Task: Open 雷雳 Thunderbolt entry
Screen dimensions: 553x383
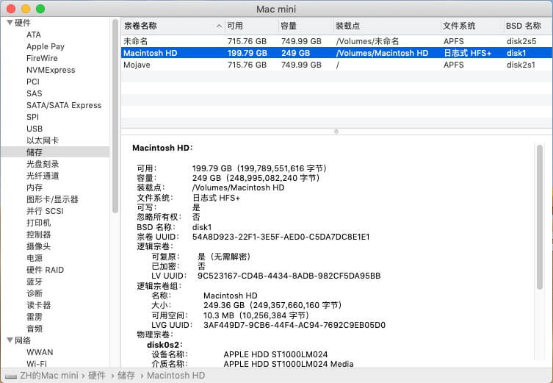Action: coord(35,317)
